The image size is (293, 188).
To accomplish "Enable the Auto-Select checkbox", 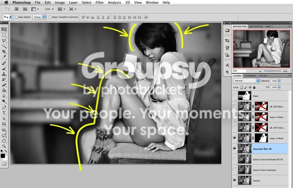I will pos(16,17).
